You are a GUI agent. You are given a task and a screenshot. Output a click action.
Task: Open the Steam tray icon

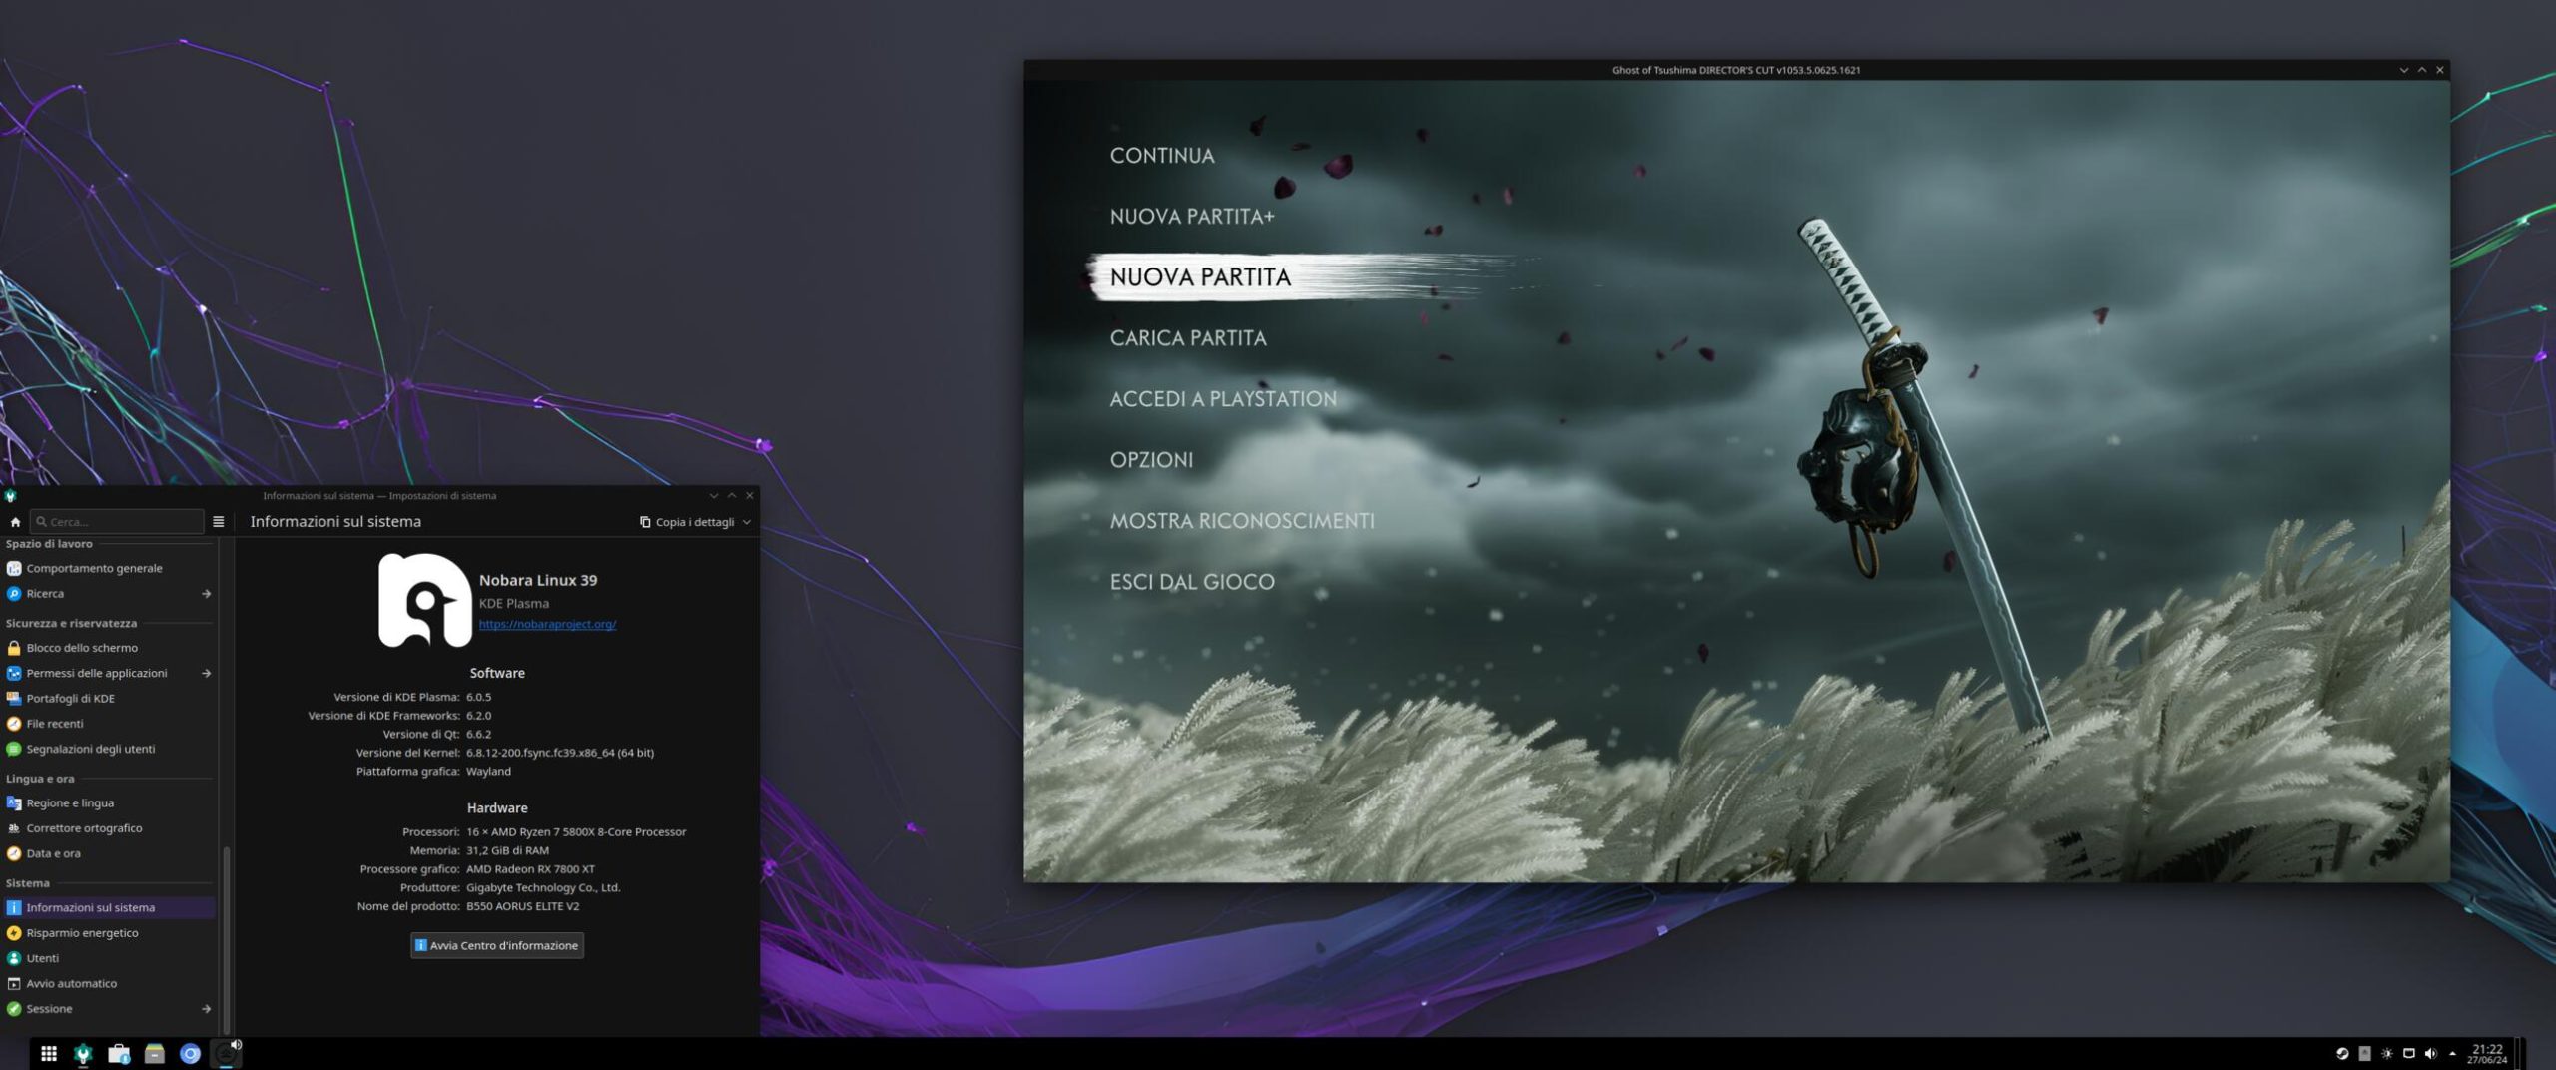click(2342, 1054)
